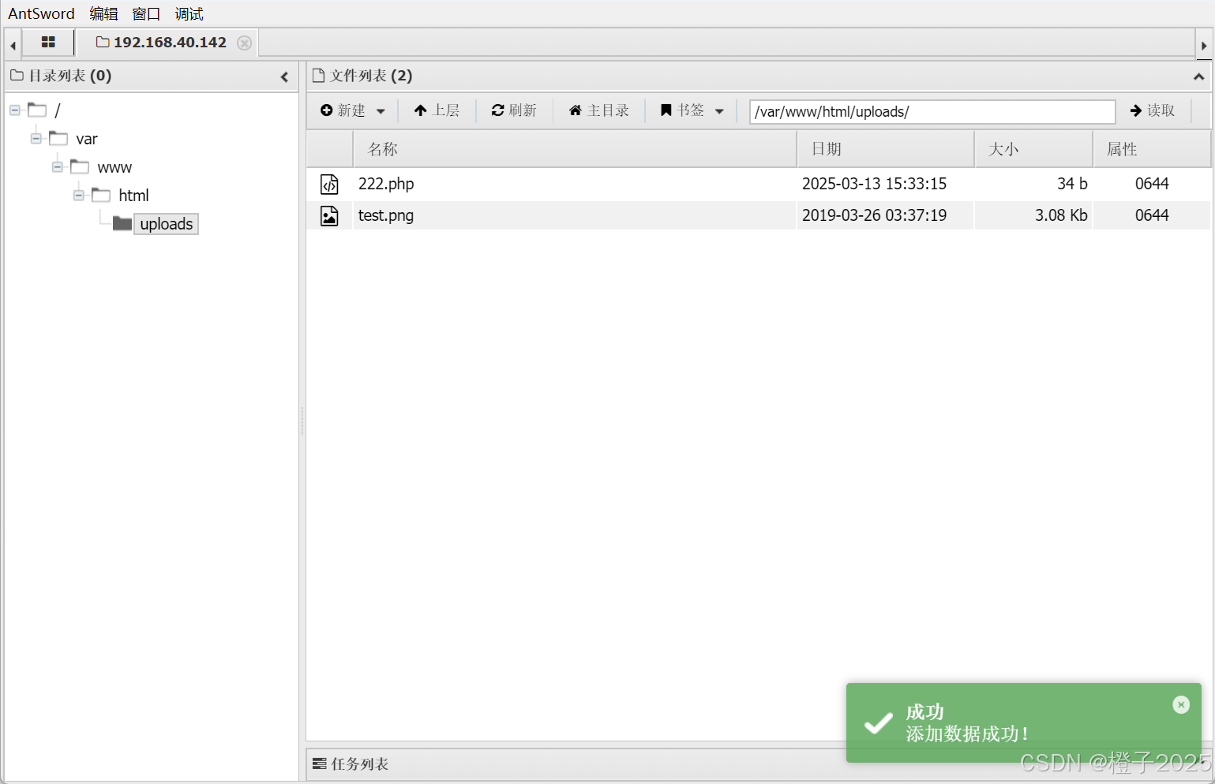
Task: Open the 调试 menu
Action: (x=189, y=13)
